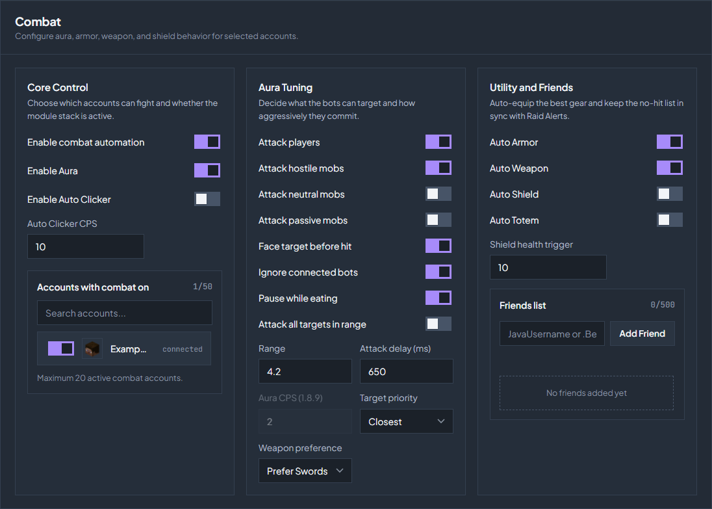
Task: Click the 'Examp...' account name
Action: (129, 349)
